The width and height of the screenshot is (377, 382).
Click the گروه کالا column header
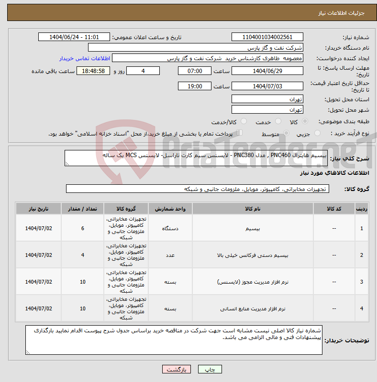126,209
